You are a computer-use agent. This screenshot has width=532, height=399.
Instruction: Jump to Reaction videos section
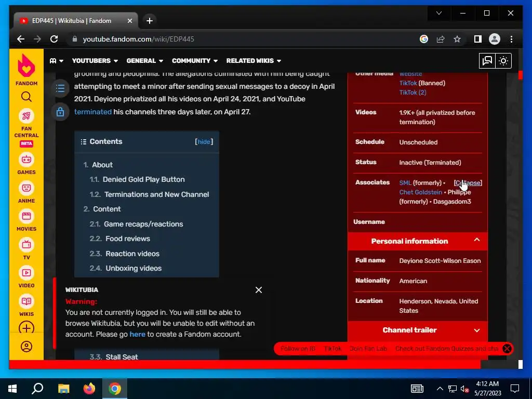(x=132, y=254)
